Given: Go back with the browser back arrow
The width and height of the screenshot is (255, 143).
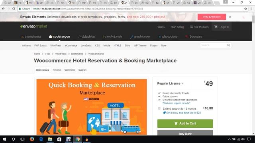Looking at the screenshot, I should click(x=4, y=9).
